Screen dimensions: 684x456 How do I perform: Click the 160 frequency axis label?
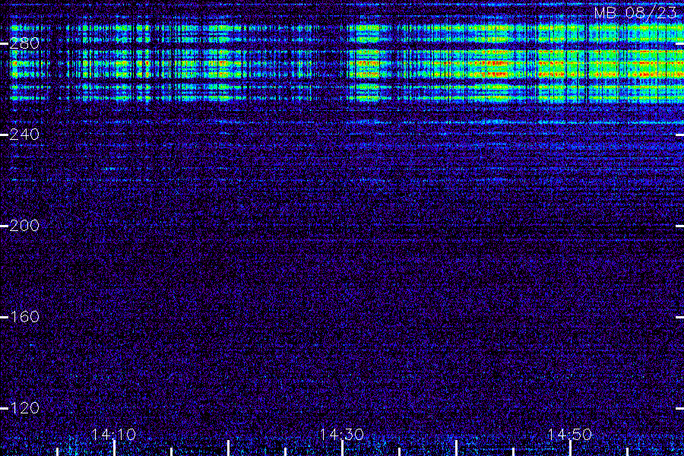point(24,317)
